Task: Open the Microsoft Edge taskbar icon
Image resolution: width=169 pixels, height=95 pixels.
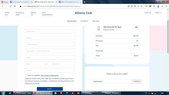Action: 67,93
